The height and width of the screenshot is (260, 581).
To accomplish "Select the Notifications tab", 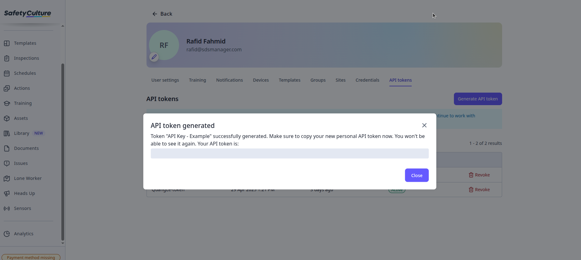I will coord(229,80).
